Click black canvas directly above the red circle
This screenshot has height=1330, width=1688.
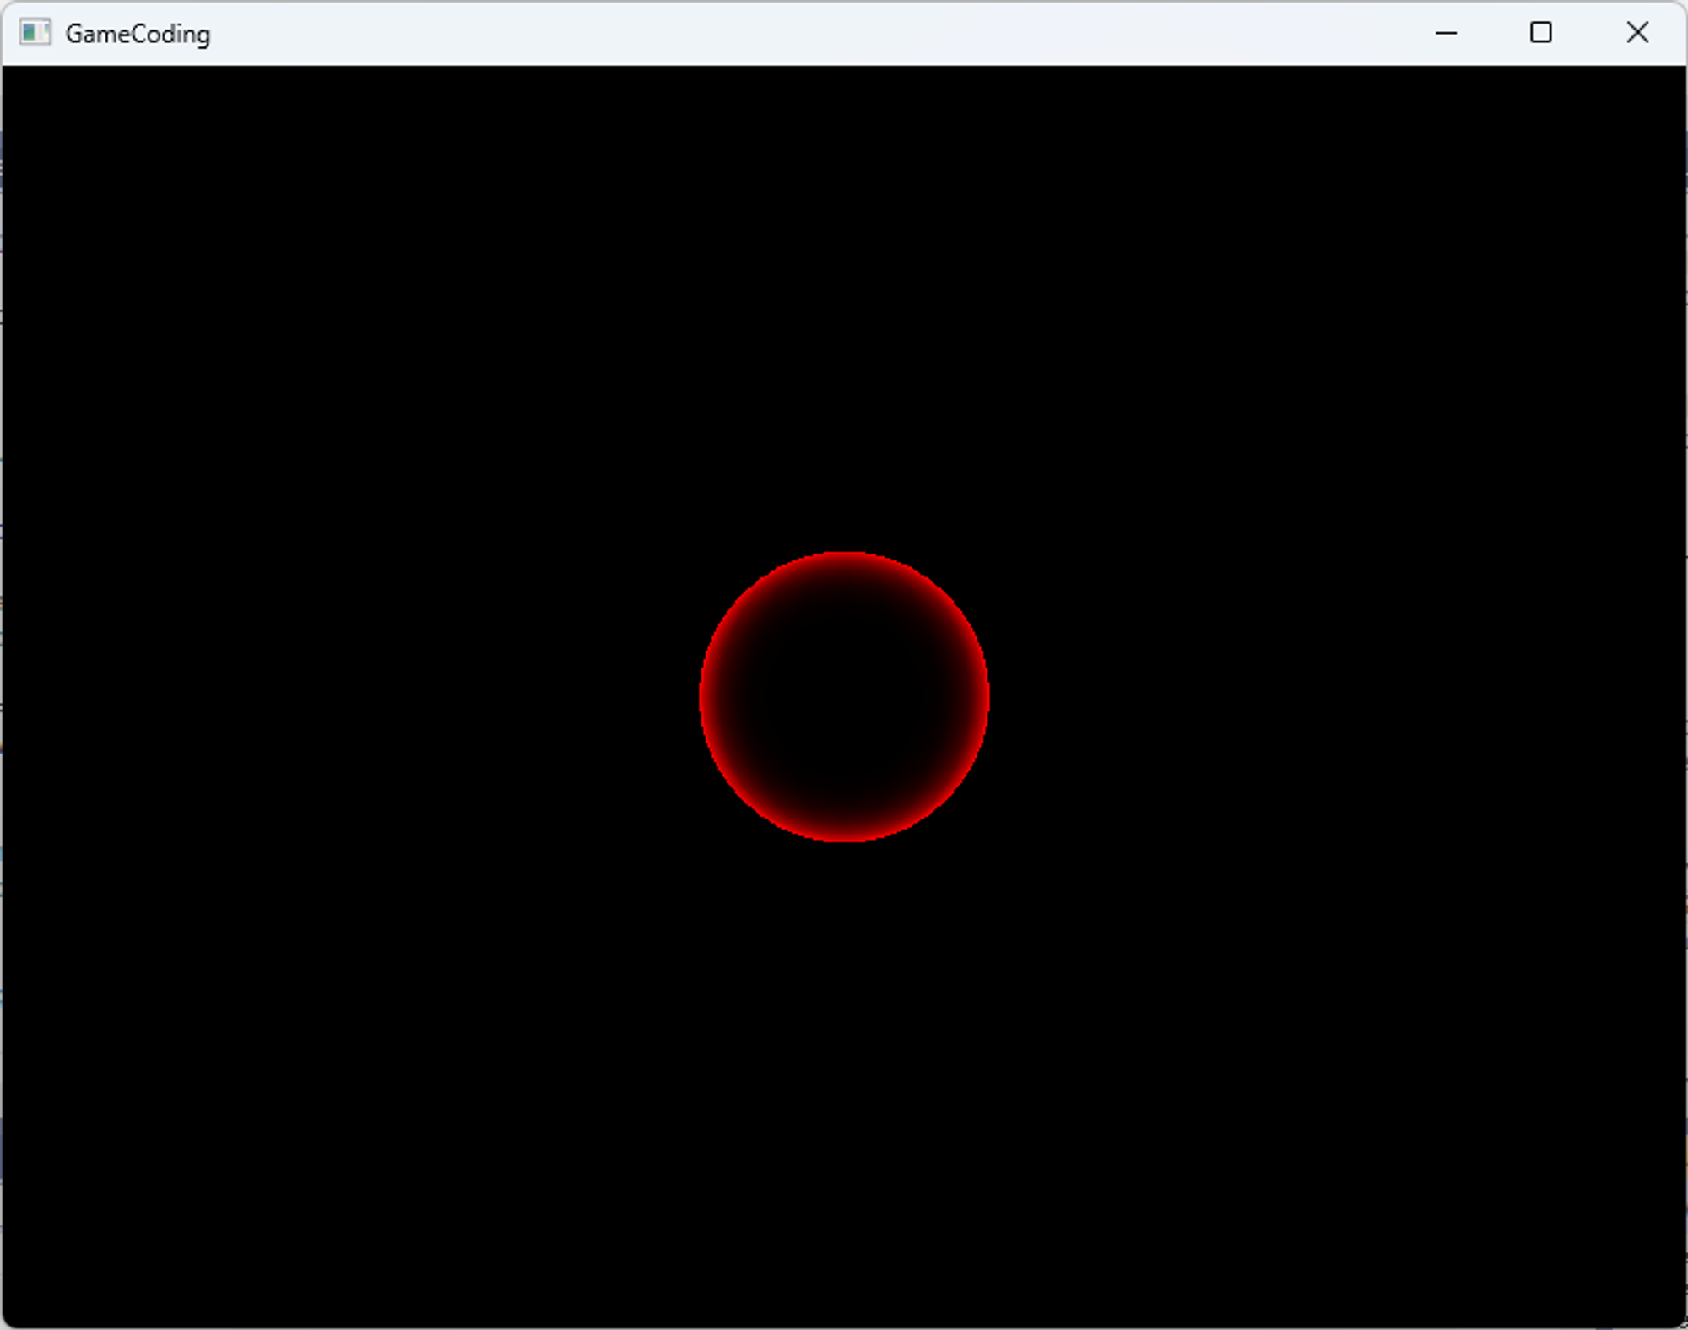point(844,338)
